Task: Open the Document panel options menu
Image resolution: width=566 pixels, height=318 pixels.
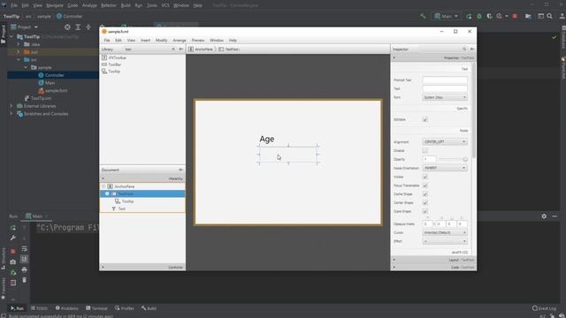Action: pos(181,170)
